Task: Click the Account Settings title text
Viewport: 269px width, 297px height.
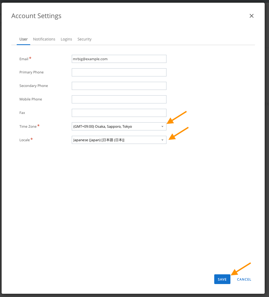Action: pyautogui.click(x=36, y=16)
